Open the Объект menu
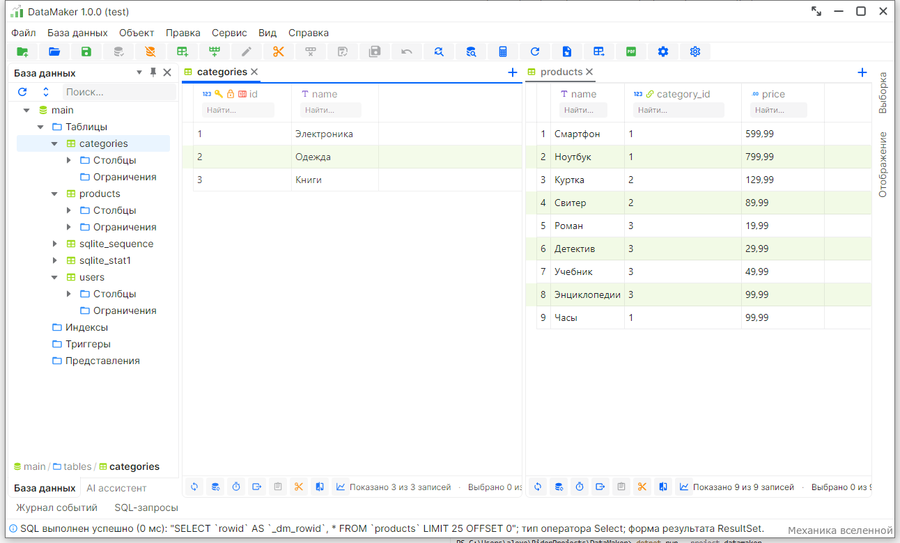The height and width of the screenshot is (543, 900). point(137,33)
